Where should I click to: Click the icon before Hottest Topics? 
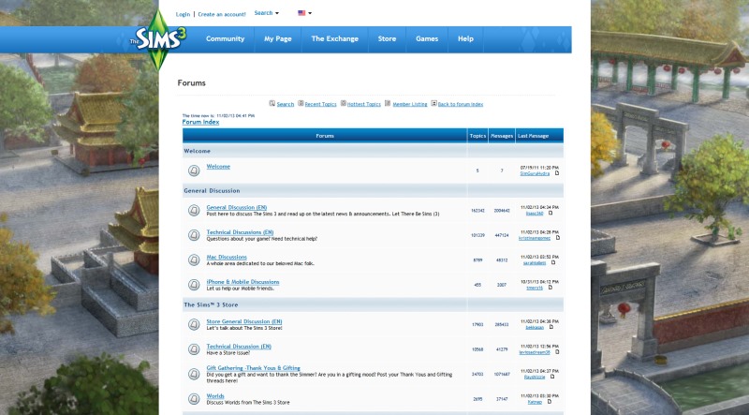pyautogui.click(x=343, y=103)
